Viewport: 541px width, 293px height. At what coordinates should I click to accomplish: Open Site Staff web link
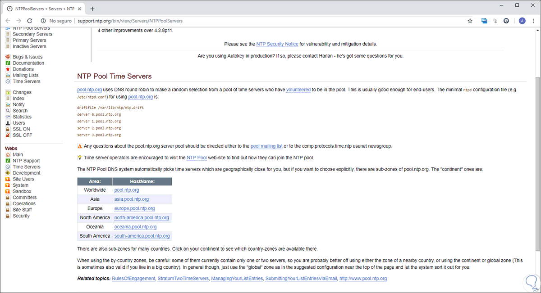(22, 210)
